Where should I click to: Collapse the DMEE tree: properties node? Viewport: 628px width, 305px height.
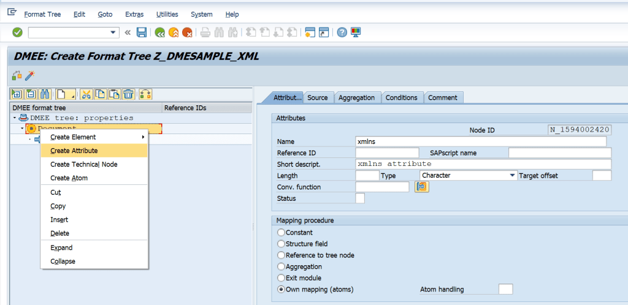tap(15, 118)
